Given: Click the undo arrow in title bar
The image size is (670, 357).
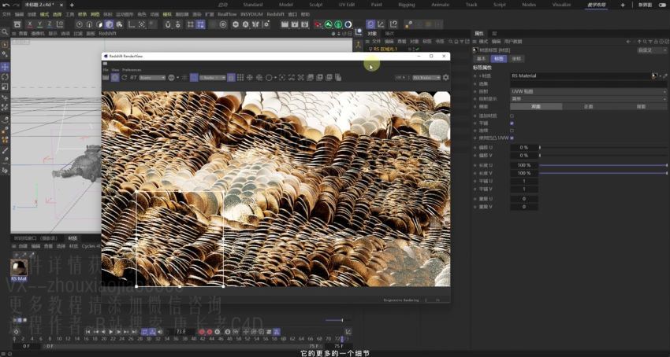Looking at the screenshot, I should click(x=6, y=5).
